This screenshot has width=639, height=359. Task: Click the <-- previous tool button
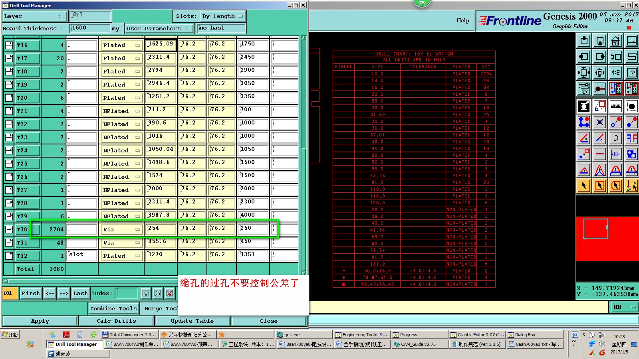click(x=50, y=294)
